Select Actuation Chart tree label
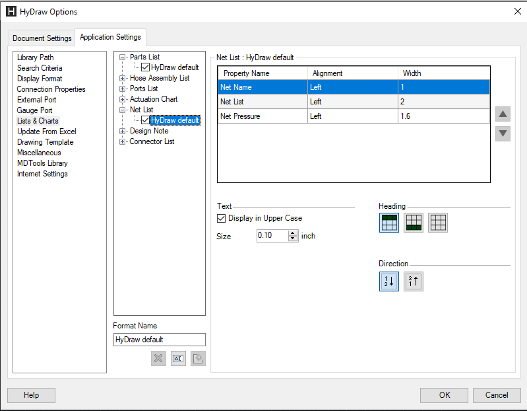 pos(154,99)
